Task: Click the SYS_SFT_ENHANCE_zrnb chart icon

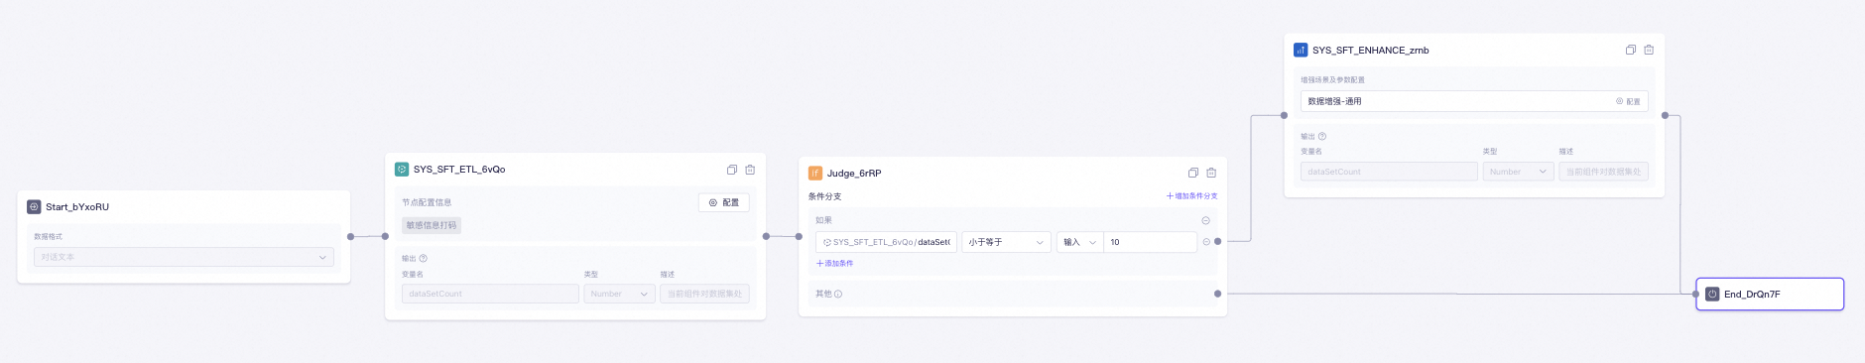Action: tap(1301, 50)
